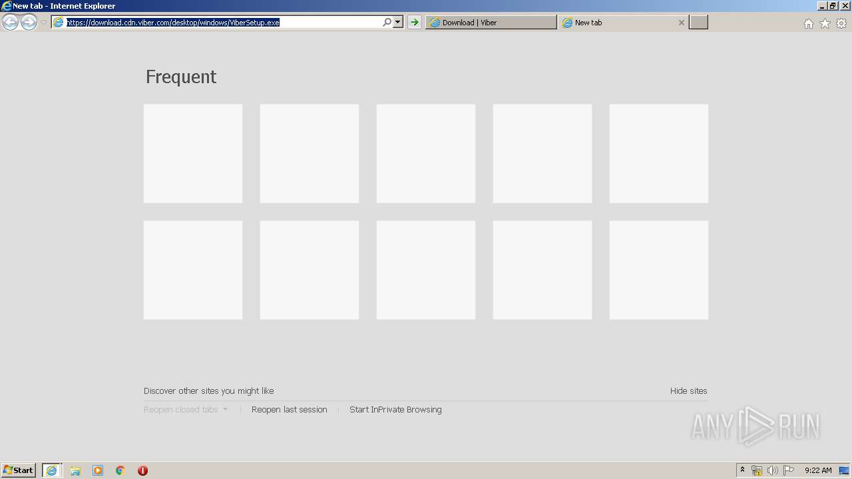The width and height of the screenshot is (852, 479).
Task: Open Windows Media Player taskbar icon
Action: 98,470
